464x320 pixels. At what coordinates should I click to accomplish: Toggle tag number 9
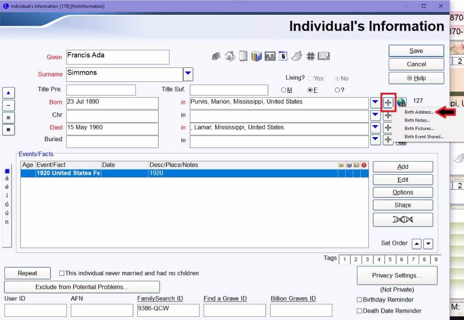436,259
